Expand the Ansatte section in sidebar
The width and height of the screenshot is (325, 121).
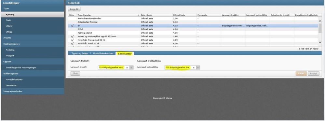tap(33, 38)
